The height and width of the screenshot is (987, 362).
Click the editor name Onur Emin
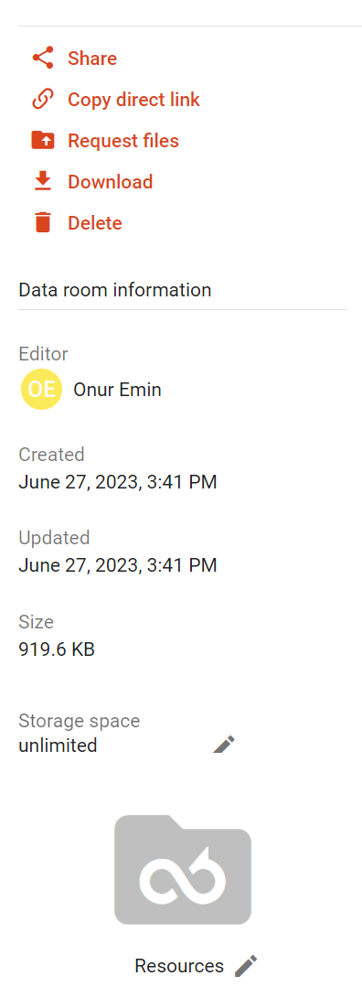(x=118, y=390)
